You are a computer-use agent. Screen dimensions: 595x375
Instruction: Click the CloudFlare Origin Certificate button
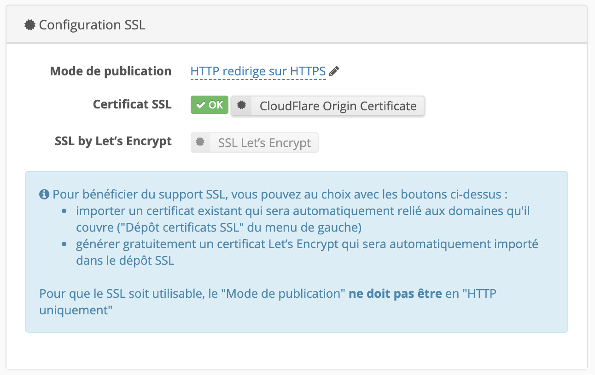(327, 106)
